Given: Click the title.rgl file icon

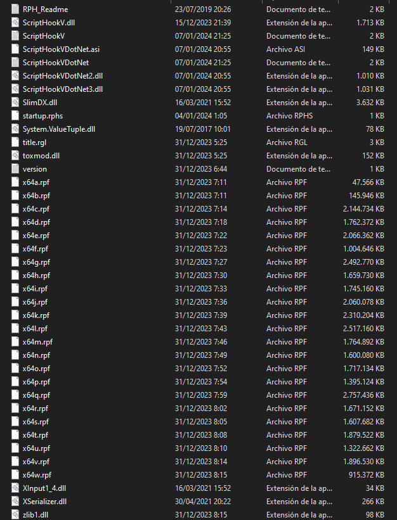Looking at the screenshot, I should [15, 143].
